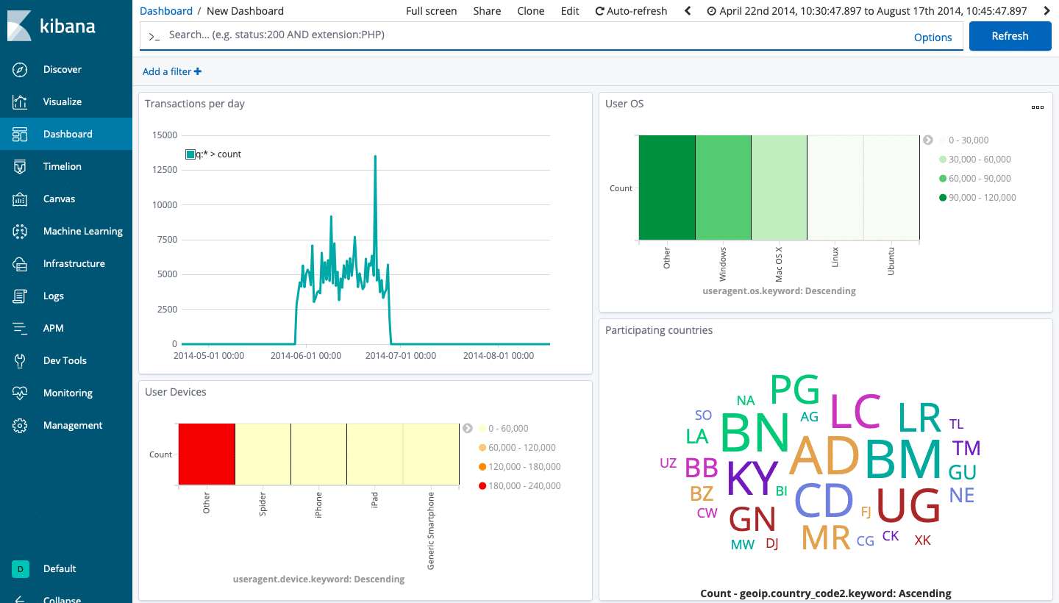
Task: Select the Edit menu item
Action: [569, 11]
